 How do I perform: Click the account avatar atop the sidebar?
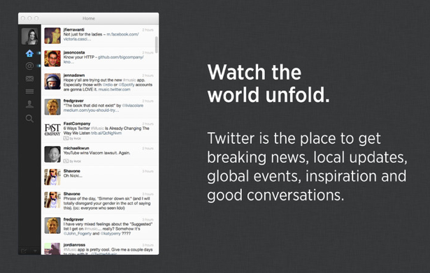(29, 36)
